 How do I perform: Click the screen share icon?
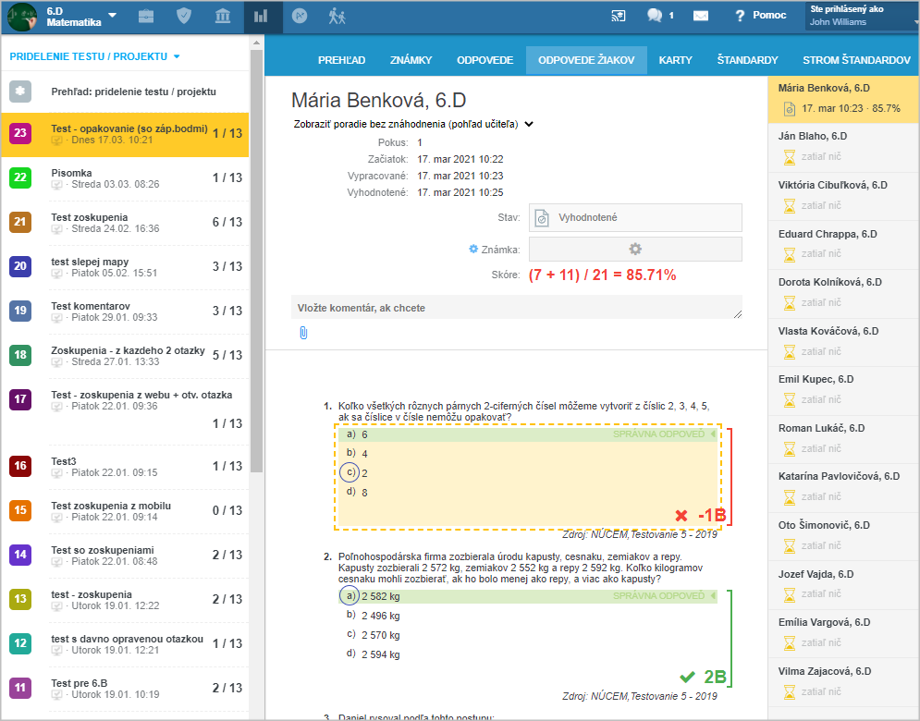tap(619, 16)
